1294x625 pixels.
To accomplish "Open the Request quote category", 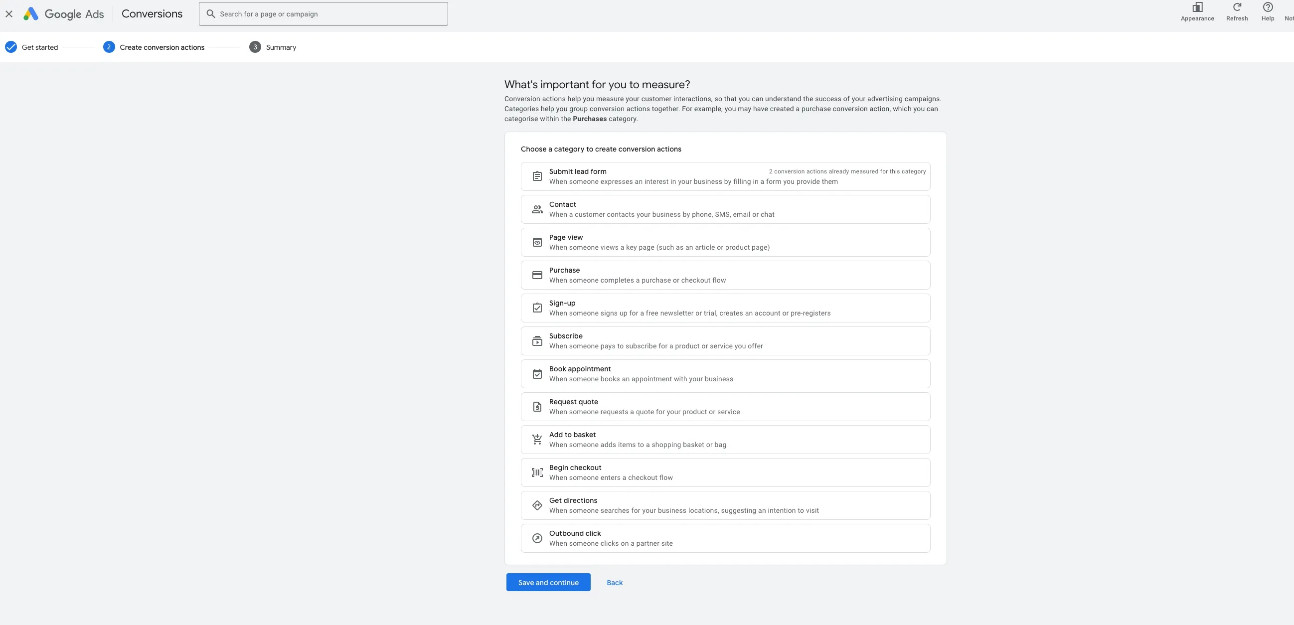I will pos(725,407).
